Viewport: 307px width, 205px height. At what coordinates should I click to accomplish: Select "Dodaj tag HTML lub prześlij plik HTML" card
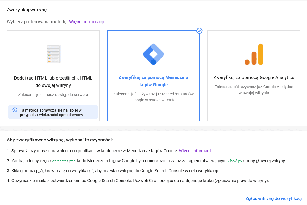[x=53, y=76]
